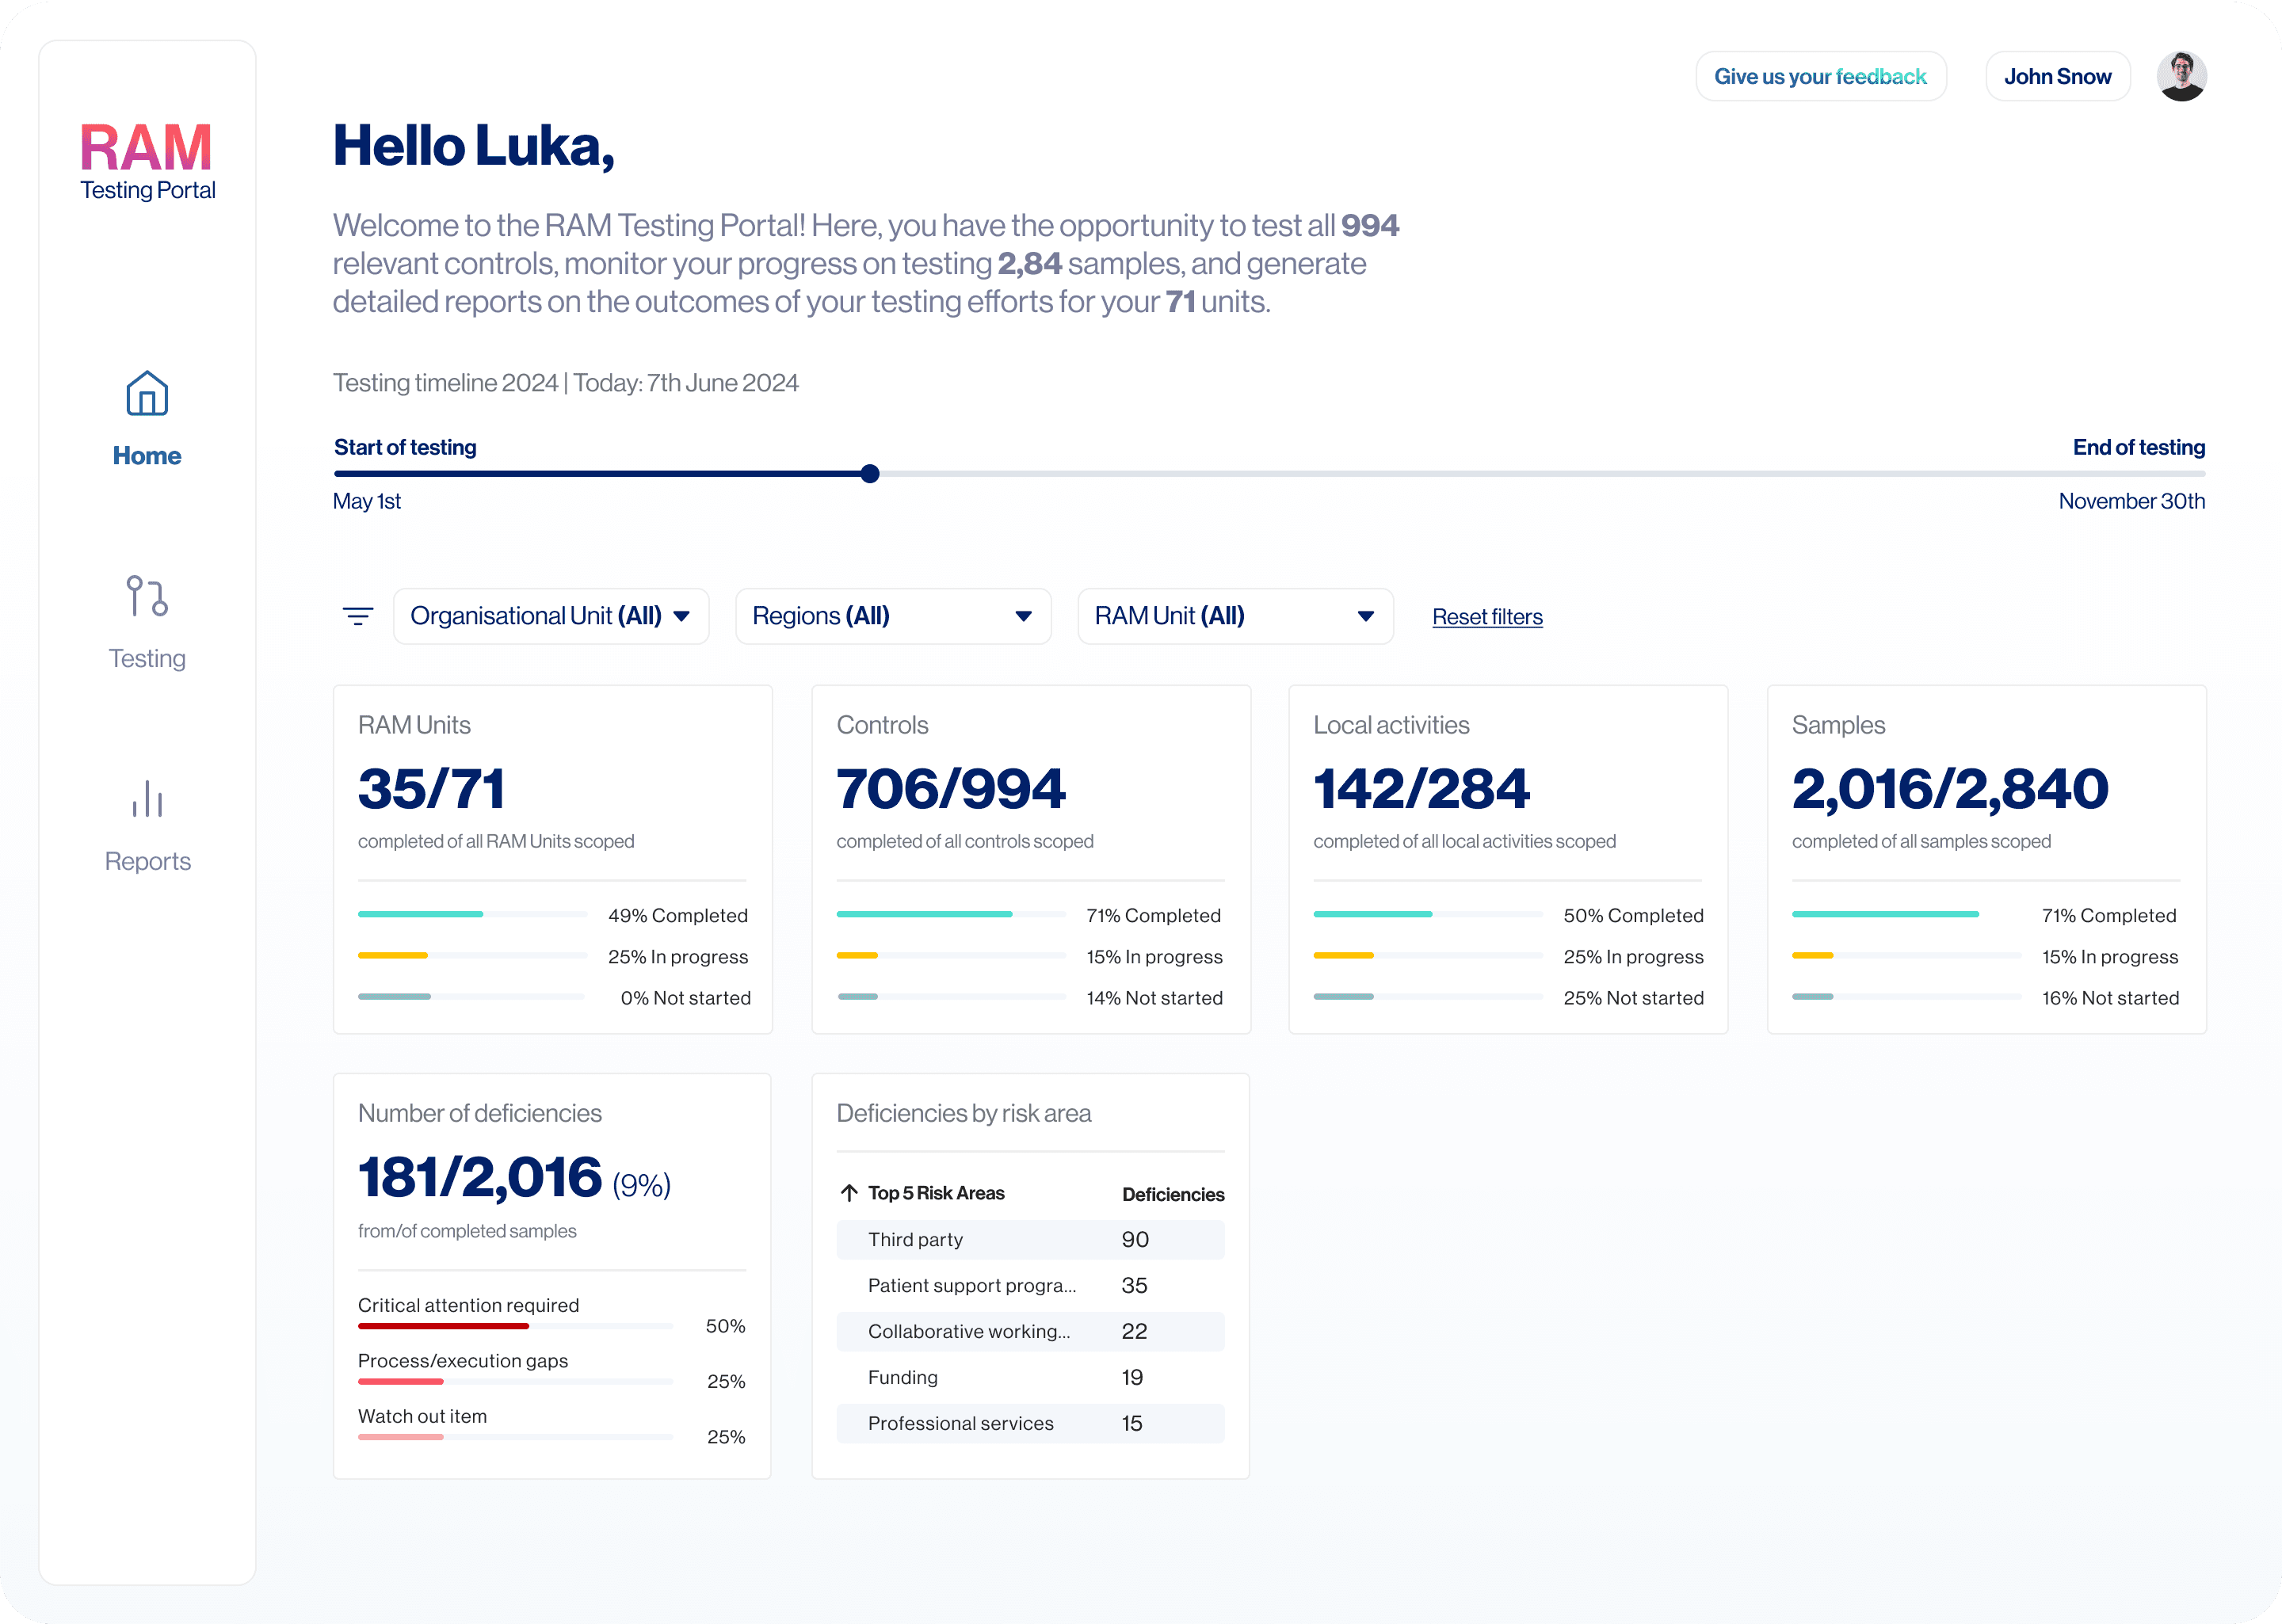Click the End of testing label

tap(2138, 447)
